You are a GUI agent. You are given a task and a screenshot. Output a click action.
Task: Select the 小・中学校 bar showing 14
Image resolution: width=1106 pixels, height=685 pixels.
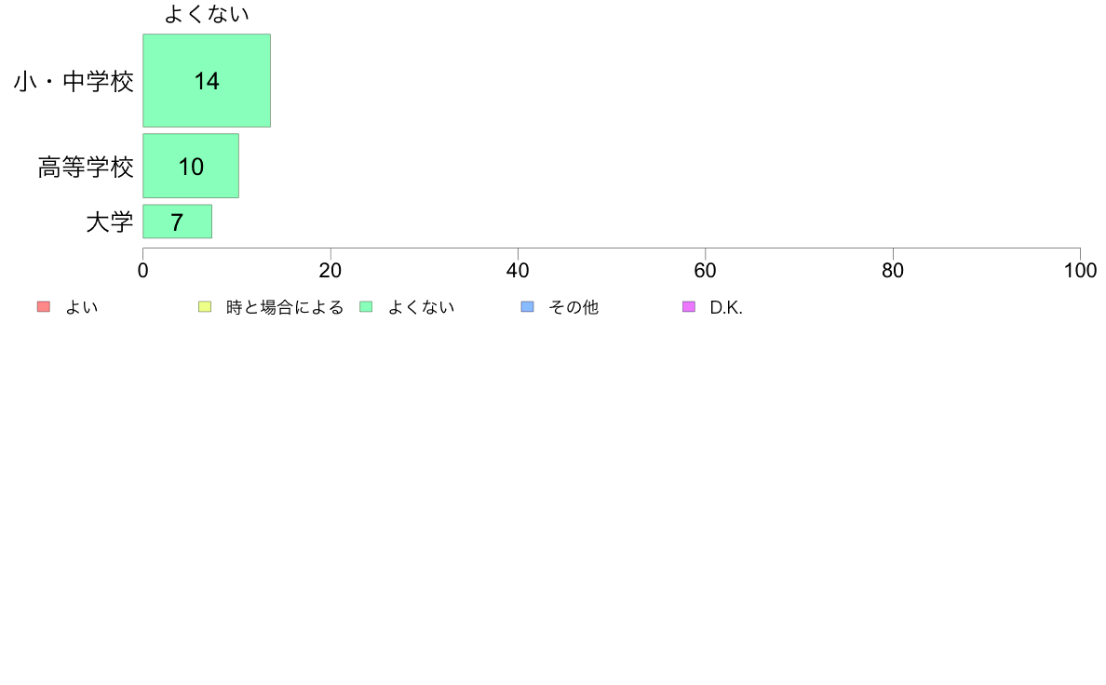[x=207, y=80]
